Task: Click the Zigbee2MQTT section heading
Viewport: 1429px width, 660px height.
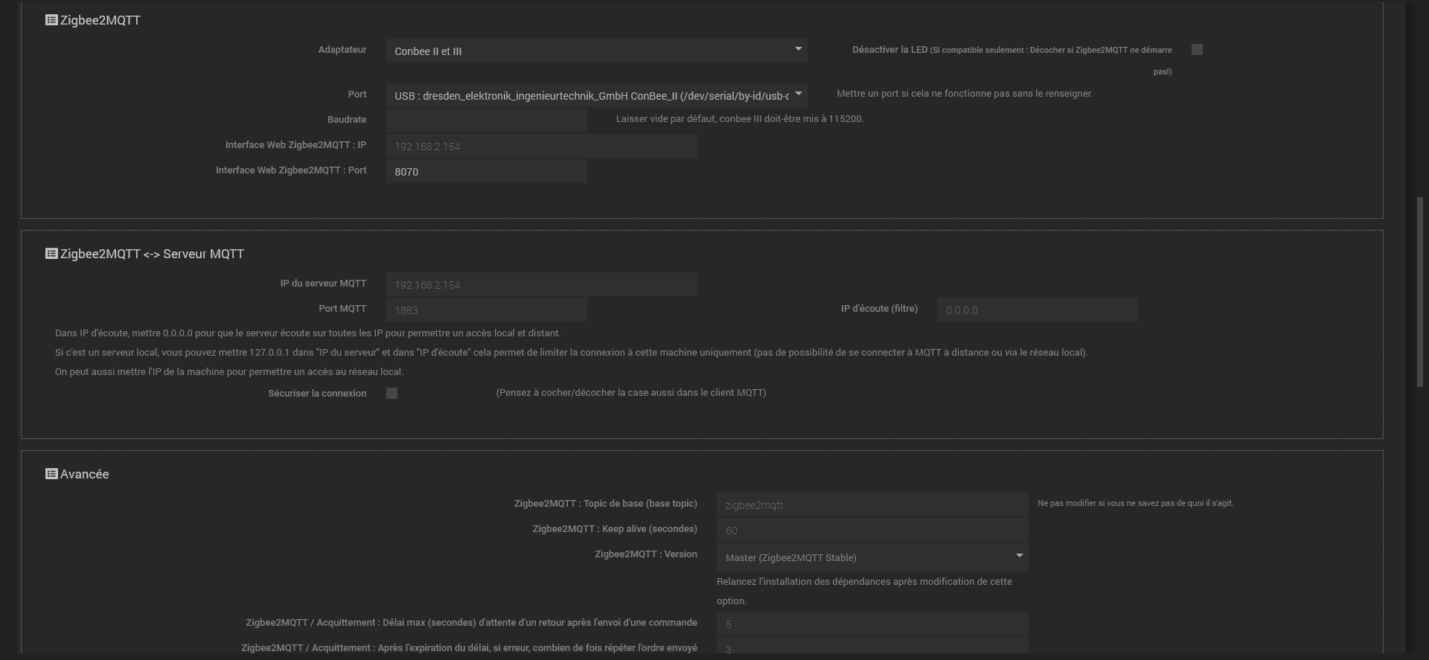Action: click(x=100, y=20)
